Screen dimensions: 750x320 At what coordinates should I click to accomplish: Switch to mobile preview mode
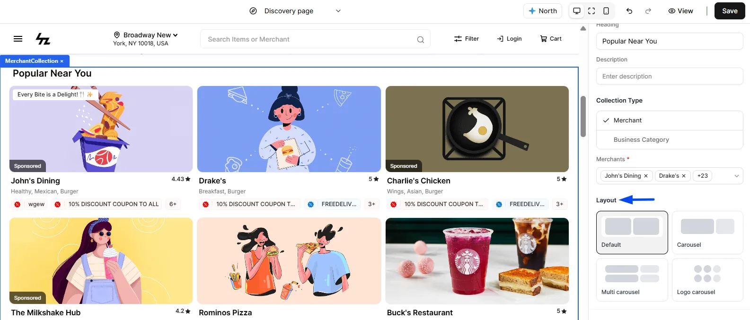pyautogui.click(x=606, y=11)
